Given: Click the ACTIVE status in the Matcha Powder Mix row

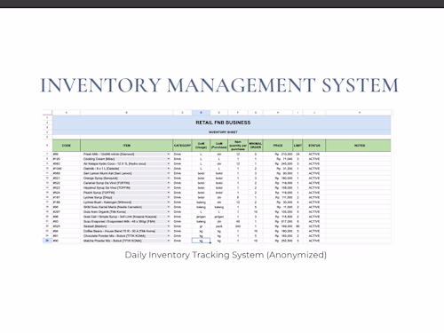Looking at the screenshot, I should pyautogui.click(x=314, y=241).
